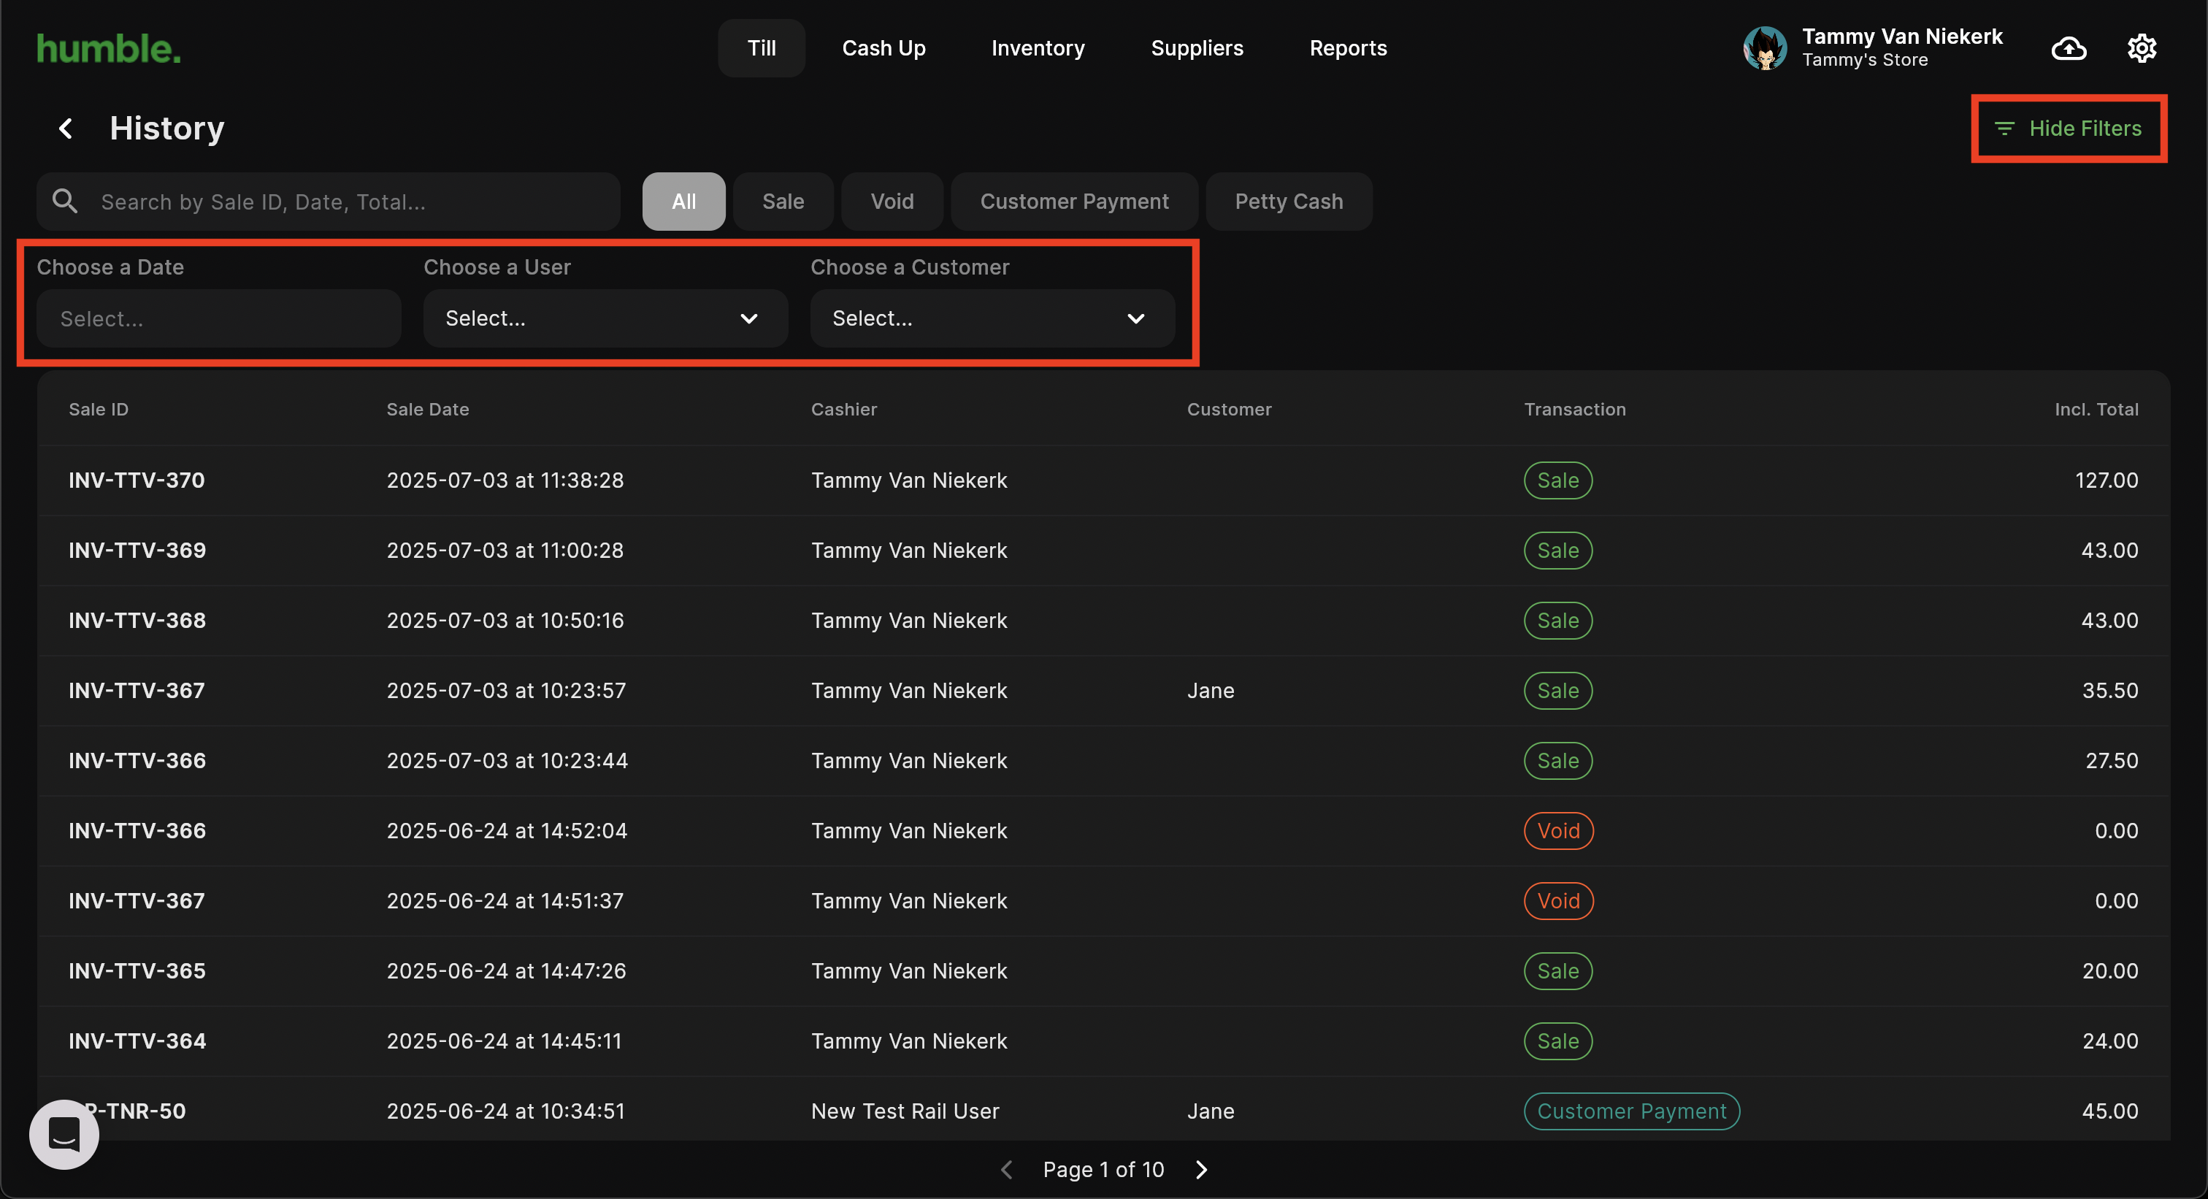Open voided entry dated 2025-06-24 at 14:52:04
The width and height of the screenshot is (2208, 1199).
pos(1103,830)
